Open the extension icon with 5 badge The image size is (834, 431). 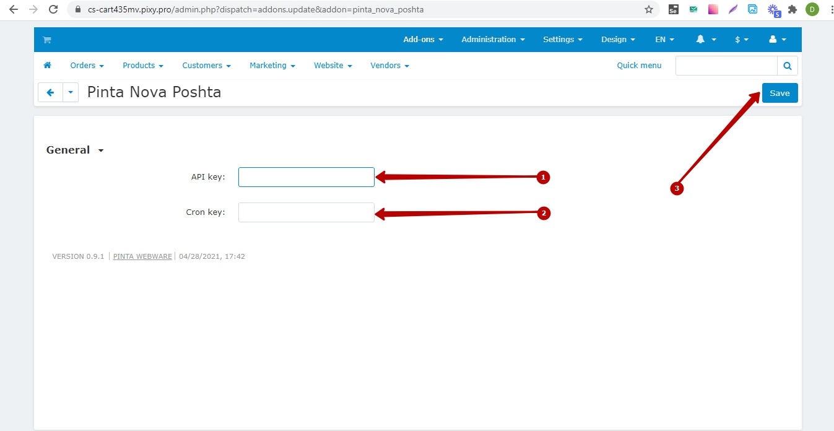tap(773, 10)
